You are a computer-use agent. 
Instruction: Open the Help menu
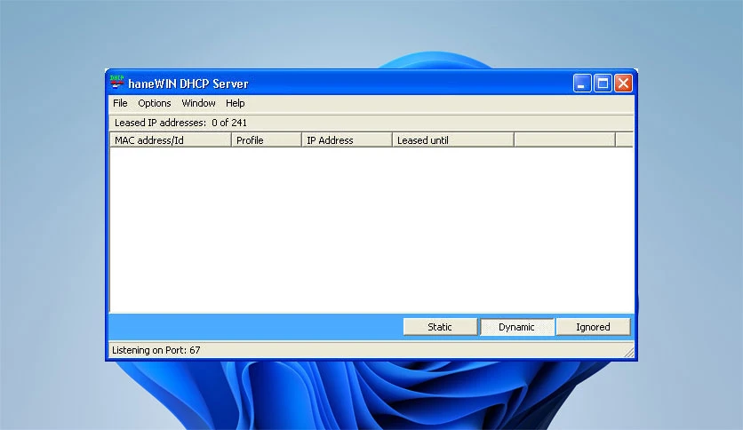point(235,103)
